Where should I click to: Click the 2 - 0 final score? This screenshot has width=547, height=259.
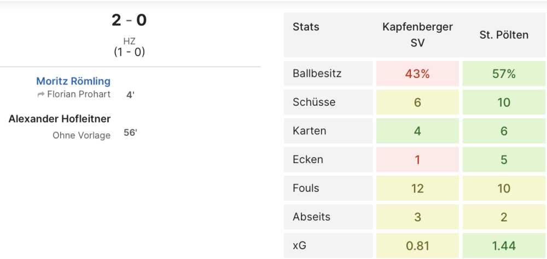tap(129, 20)
